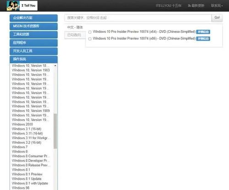The image size is (229, 190).
Task: Check Windows 10 Pro Insider Preview x86 box
Action: (90, 39)
